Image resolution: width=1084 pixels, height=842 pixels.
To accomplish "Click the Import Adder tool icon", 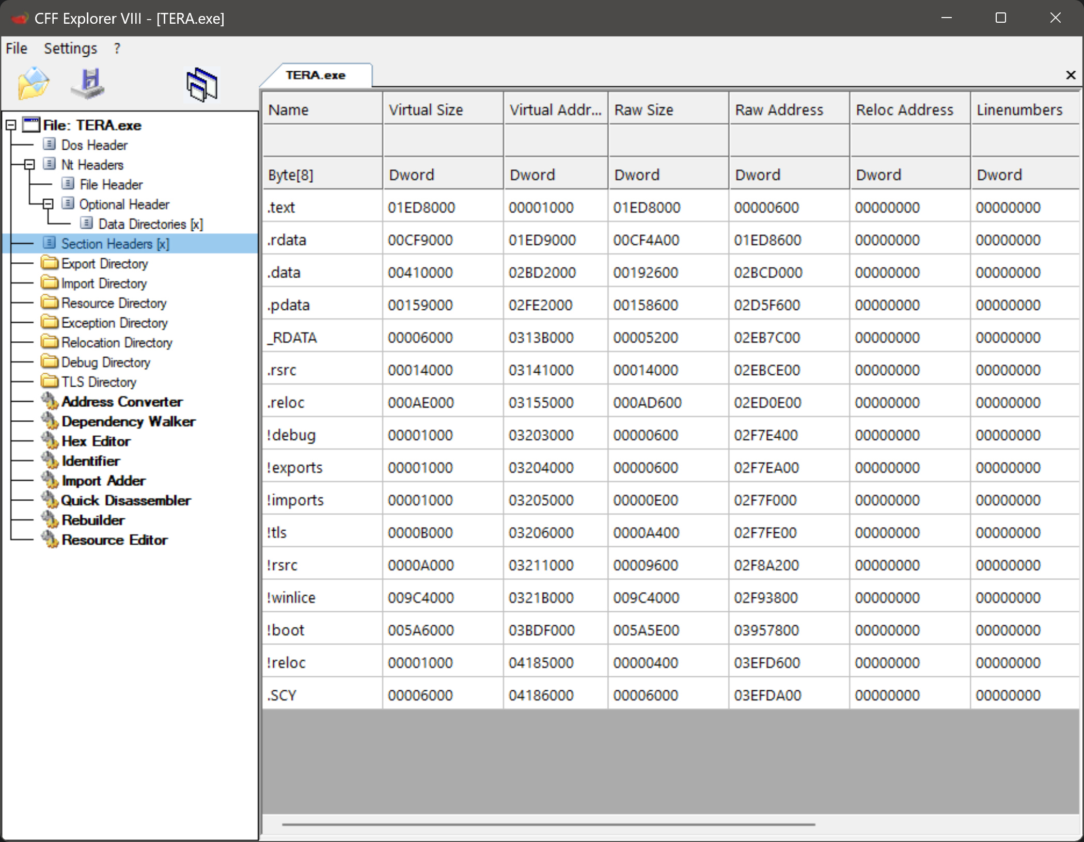I will pos(50,480).
